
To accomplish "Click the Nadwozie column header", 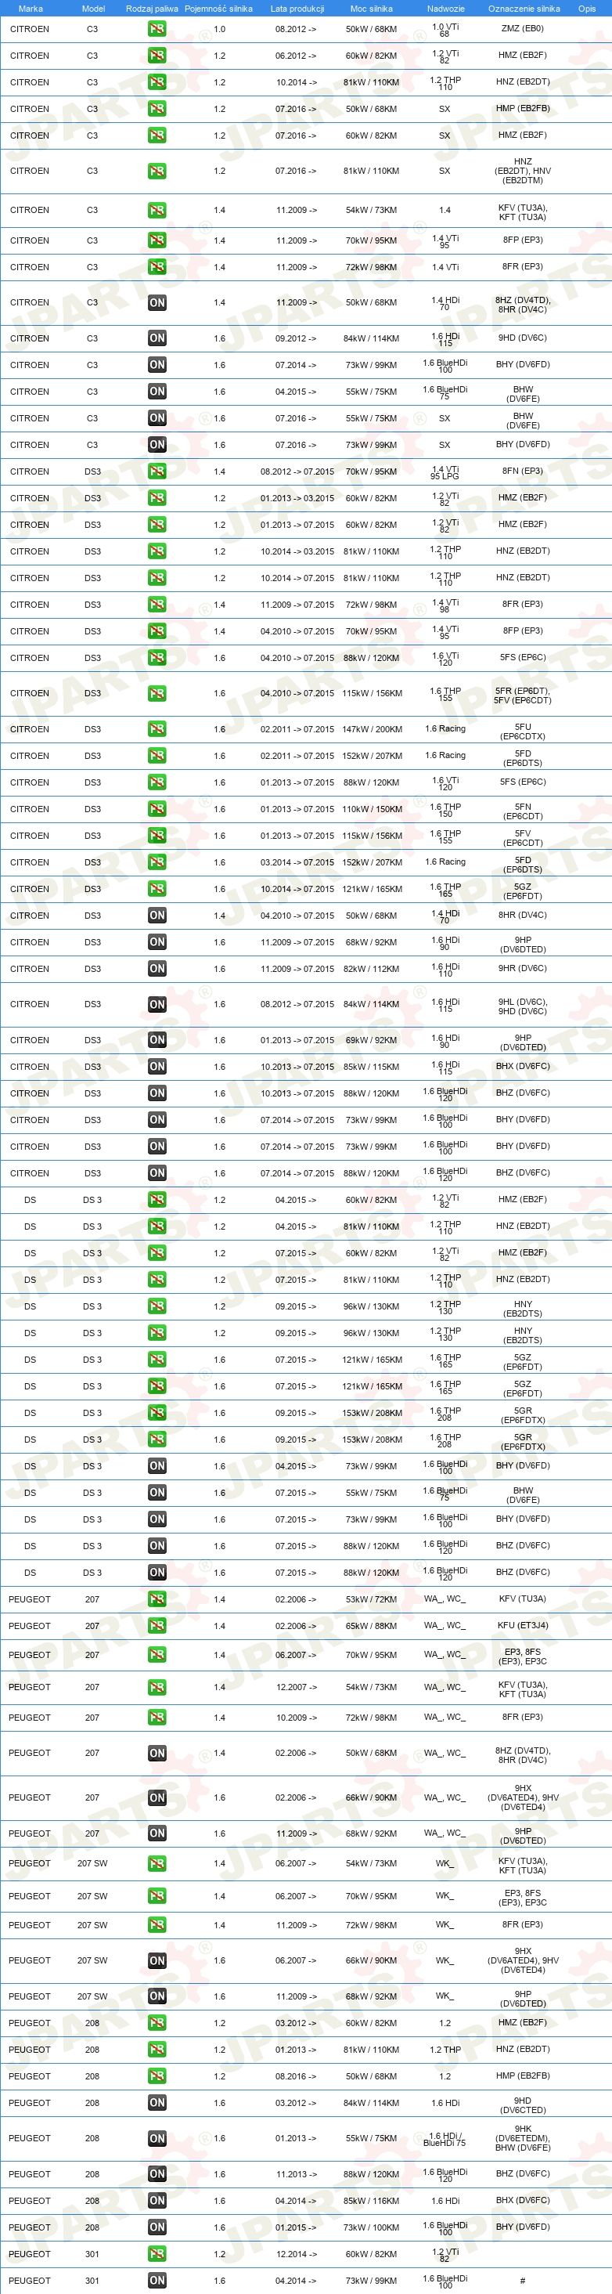I will (x=445, y=9).
